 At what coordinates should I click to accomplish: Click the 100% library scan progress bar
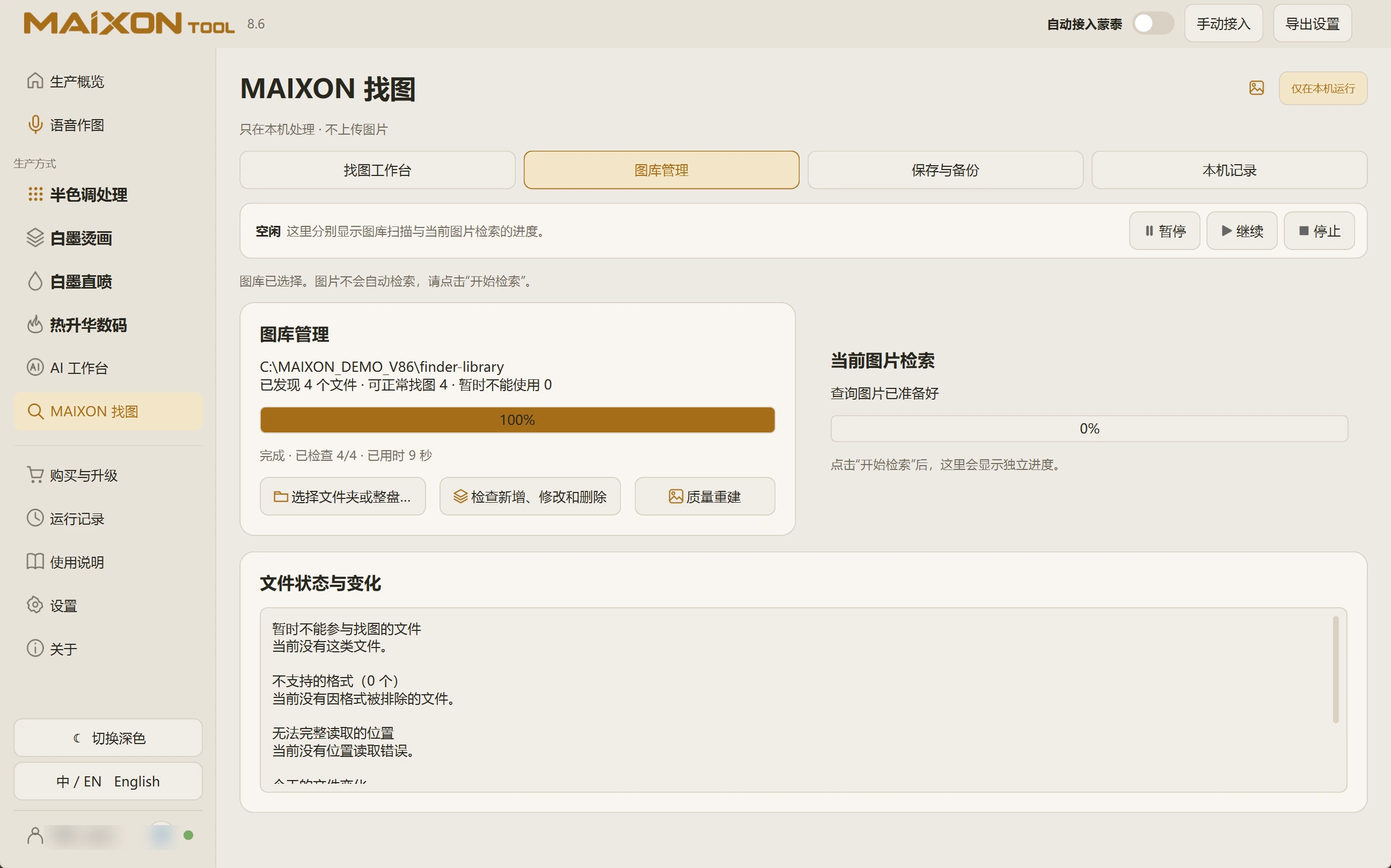pos(517,420)
